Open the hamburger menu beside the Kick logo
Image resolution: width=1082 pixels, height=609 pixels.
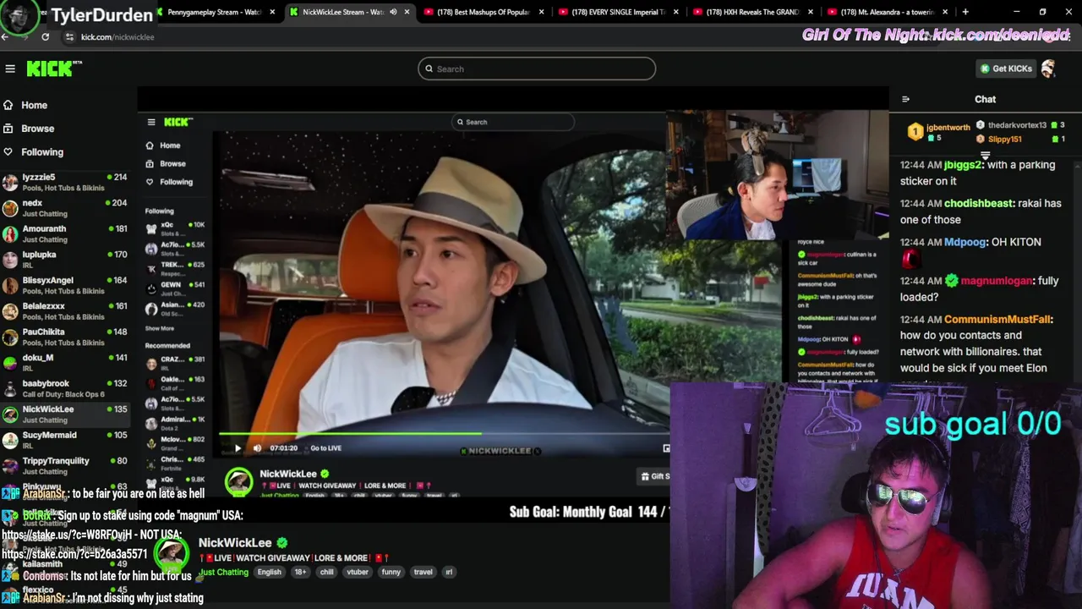(10, 69)
